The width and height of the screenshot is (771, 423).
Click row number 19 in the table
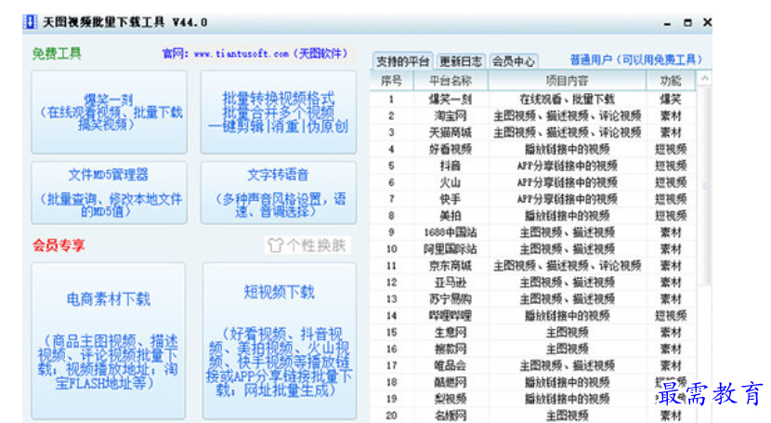point(391,399)
